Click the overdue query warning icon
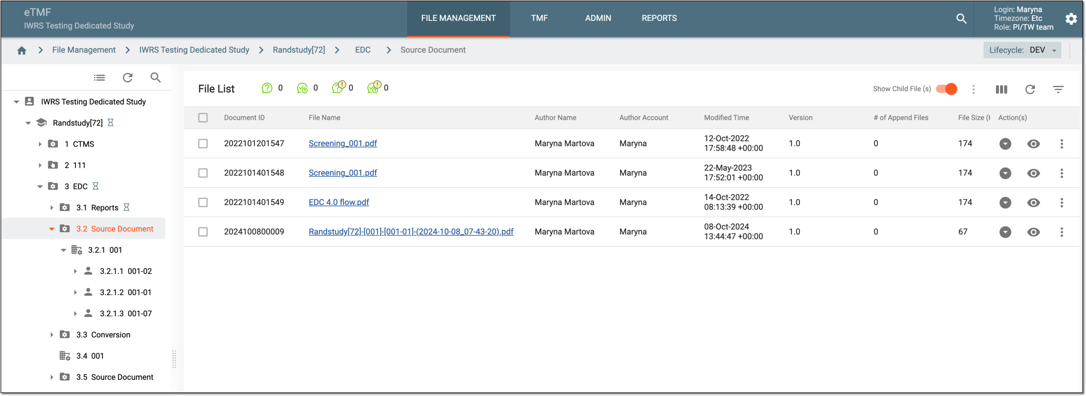The width and height of the screenshot is (1086, 396). click(338, 87)
